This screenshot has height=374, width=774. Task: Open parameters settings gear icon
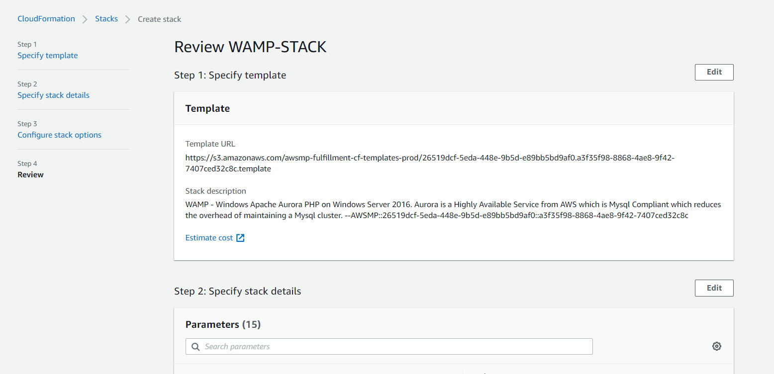716,346
